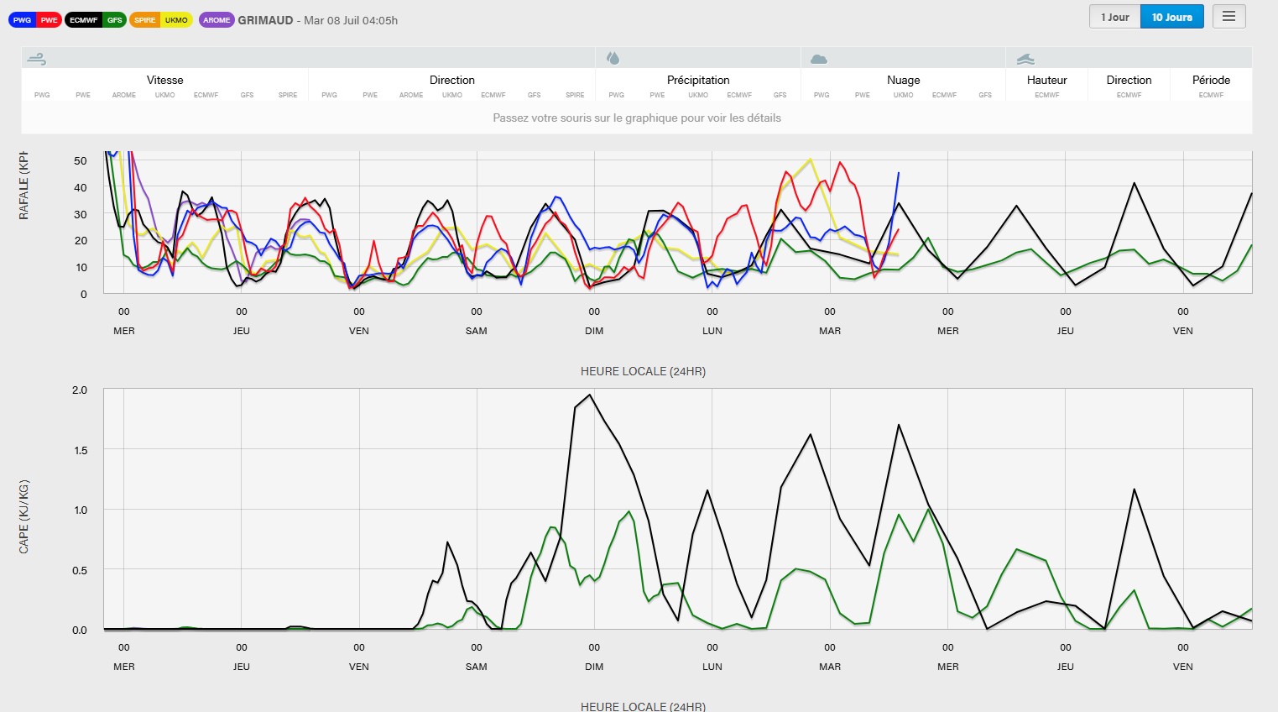This screenshot has height=712, width=1278.
Task: Click the 'Passez votre souris' hint text
Action: 637,118
